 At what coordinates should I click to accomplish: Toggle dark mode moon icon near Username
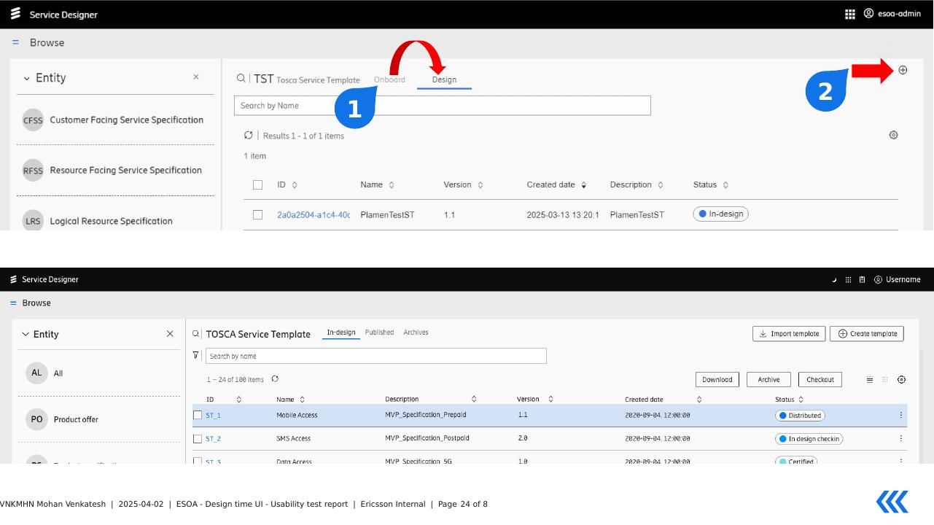[x=834, y=280]
